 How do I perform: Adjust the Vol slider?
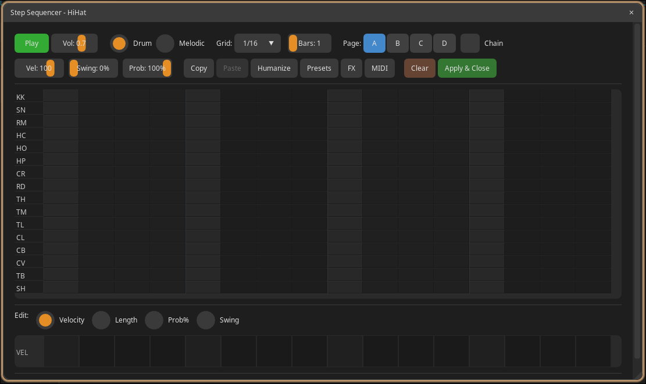pyautogui.click(x=81, y=43)
